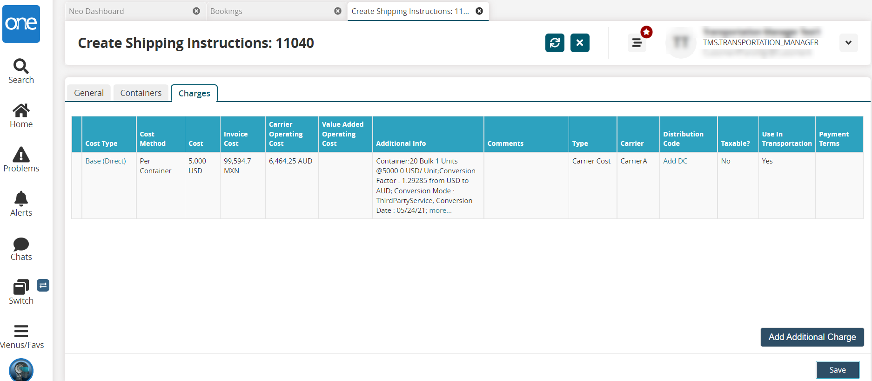Click the round assistant avatar in sidebar
The width and height of the screenshot is (872, 381).
click(x=21, y=370)
